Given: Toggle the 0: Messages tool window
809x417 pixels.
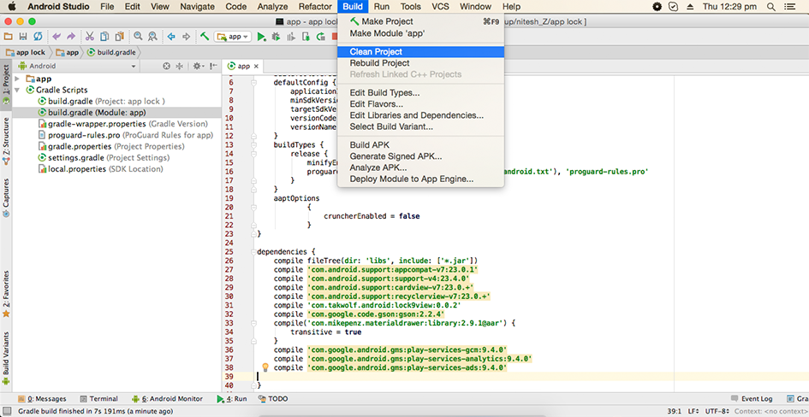Looking at the screenshot, I should pos(42,398).
